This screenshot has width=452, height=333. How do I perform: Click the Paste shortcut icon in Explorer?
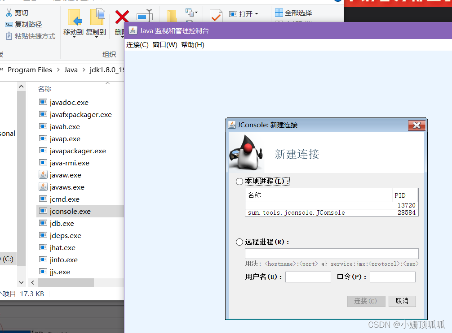pyautogui.click(x=9, y=36)
